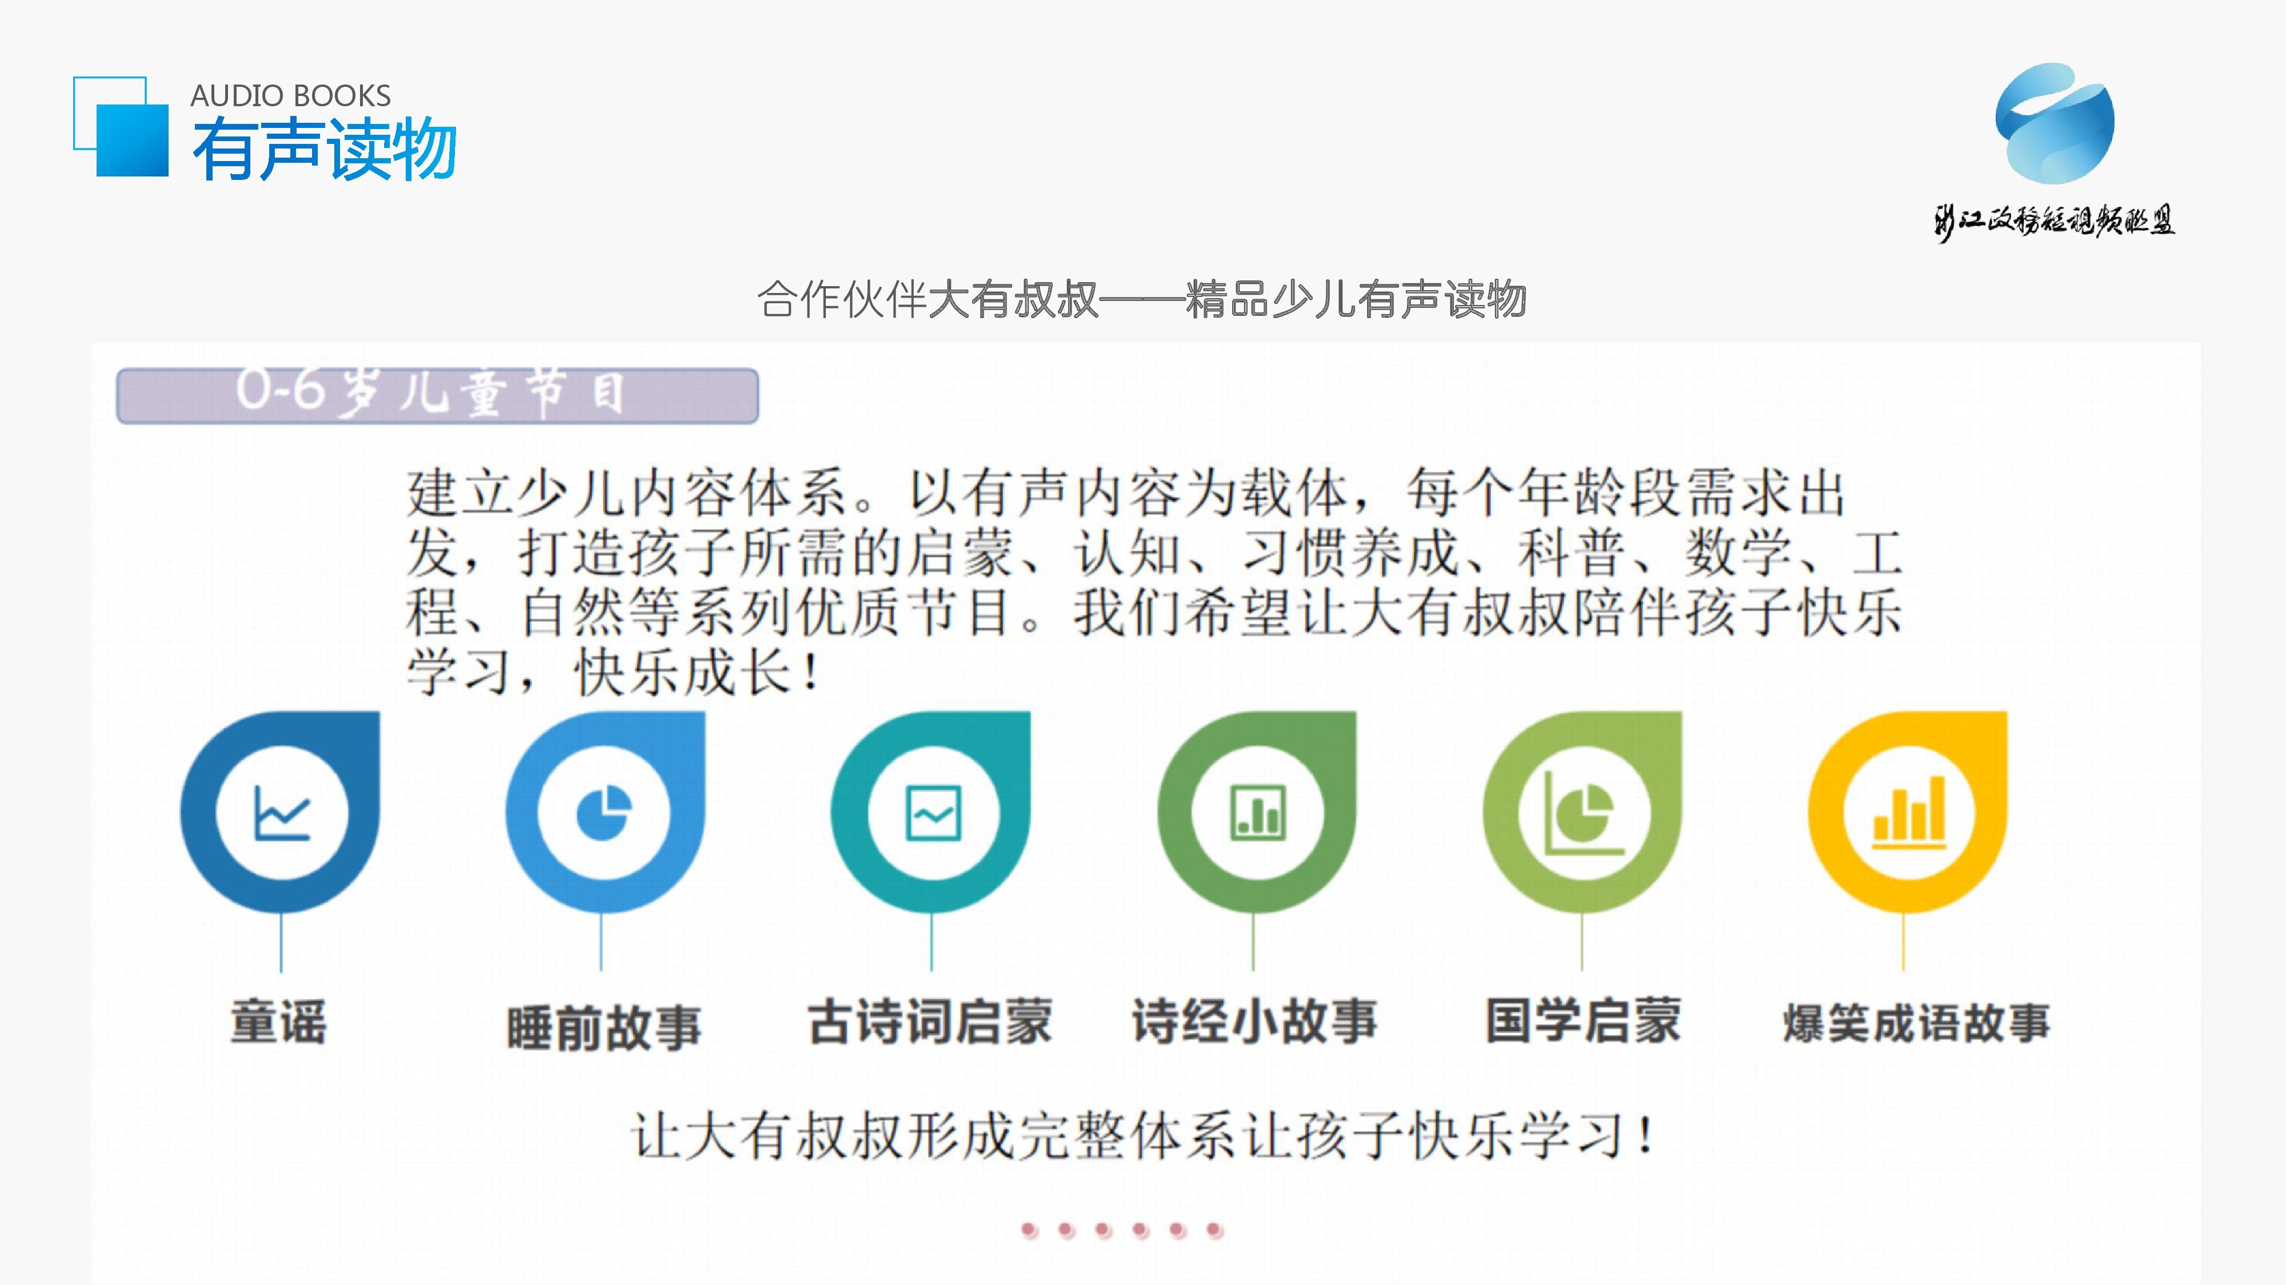Click the third pink pagination dot
This screenshot has width=2286, height=1285.
[x=1103, y=1230]
